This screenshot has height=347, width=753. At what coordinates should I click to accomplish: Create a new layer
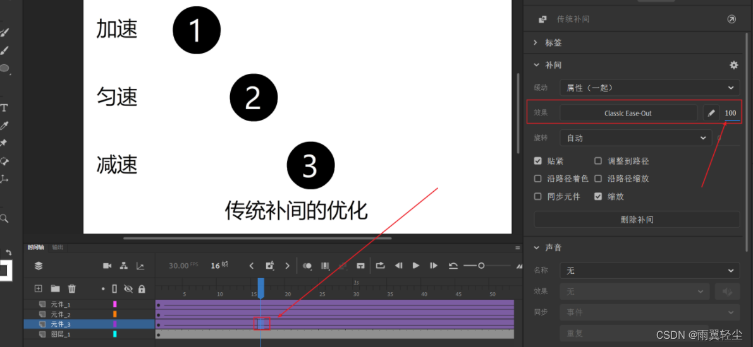[39, 288]
